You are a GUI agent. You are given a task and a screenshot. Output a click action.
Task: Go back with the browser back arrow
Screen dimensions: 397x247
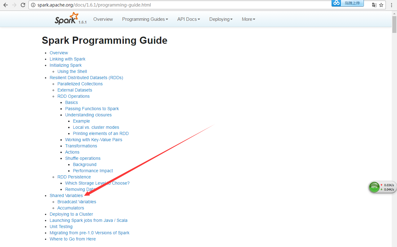[5, 5]
